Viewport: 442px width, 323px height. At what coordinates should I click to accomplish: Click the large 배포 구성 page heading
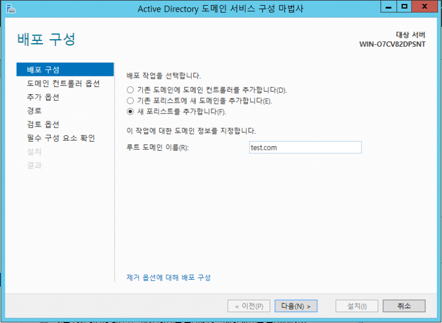[47, 39]
